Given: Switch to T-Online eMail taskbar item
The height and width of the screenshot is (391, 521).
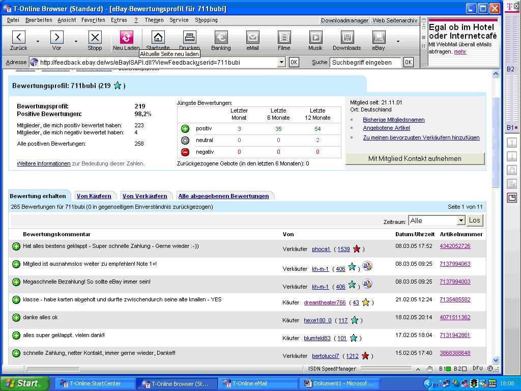Looking at the screenshot, I should [257, 383].
